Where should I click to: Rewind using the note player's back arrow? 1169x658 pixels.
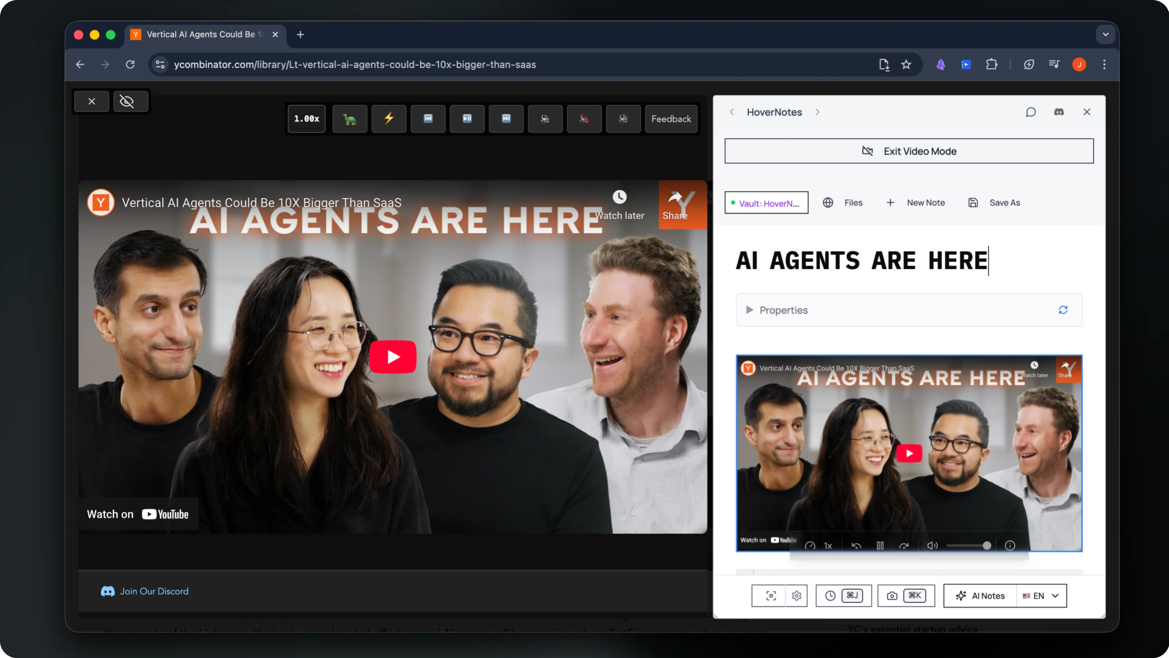856,545
